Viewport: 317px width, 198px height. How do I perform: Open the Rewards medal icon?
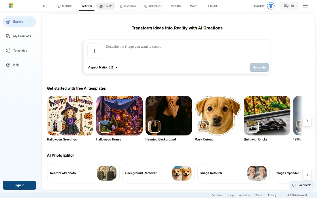[271, 6]
